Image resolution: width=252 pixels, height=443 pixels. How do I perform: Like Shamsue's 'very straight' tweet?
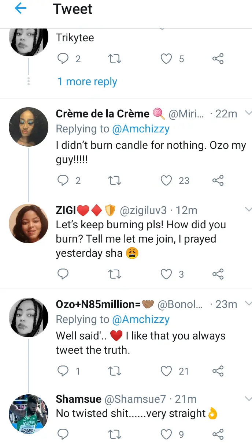[167, 434]
